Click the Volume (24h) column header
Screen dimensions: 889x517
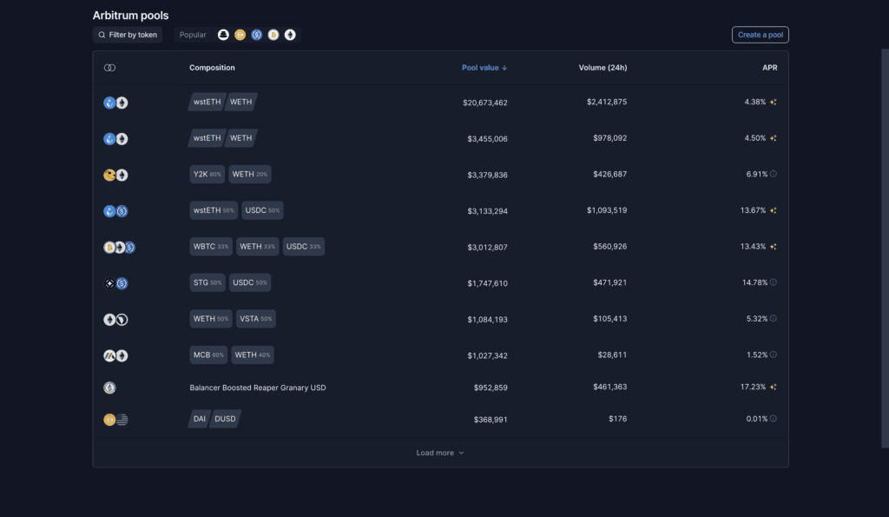coord(603,68)
